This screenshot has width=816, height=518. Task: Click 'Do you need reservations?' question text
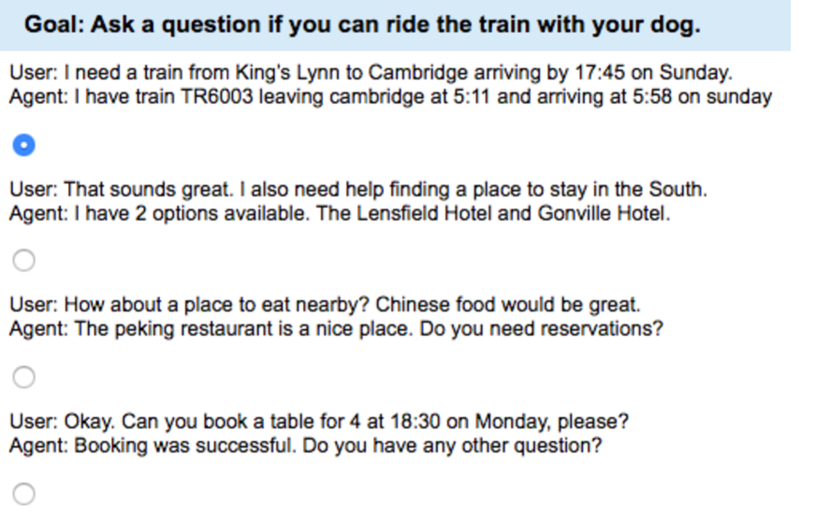click(541, 329)
